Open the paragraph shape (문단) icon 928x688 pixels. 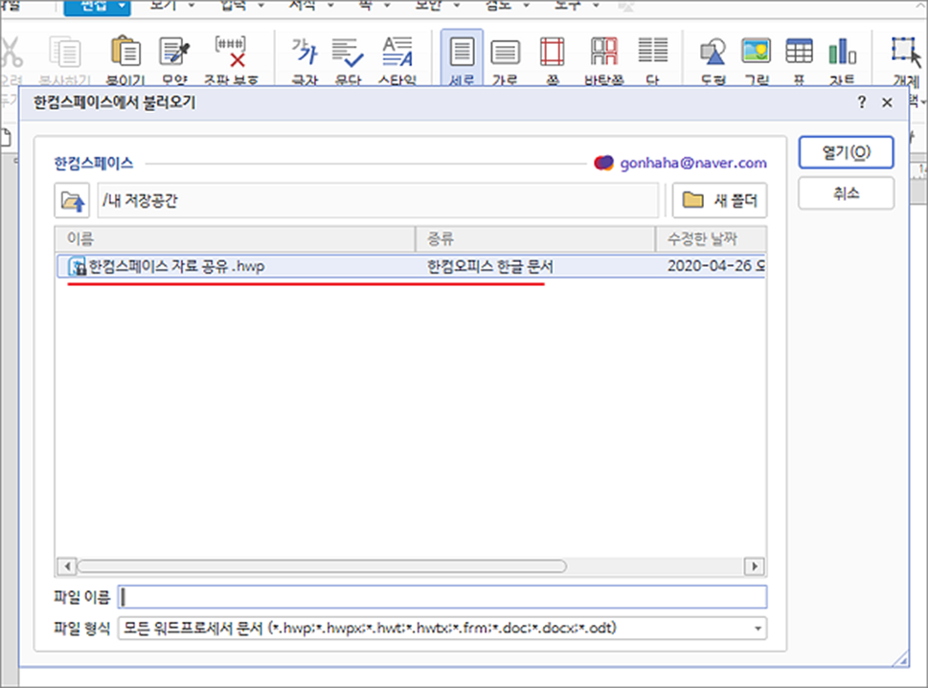(348, 52)
